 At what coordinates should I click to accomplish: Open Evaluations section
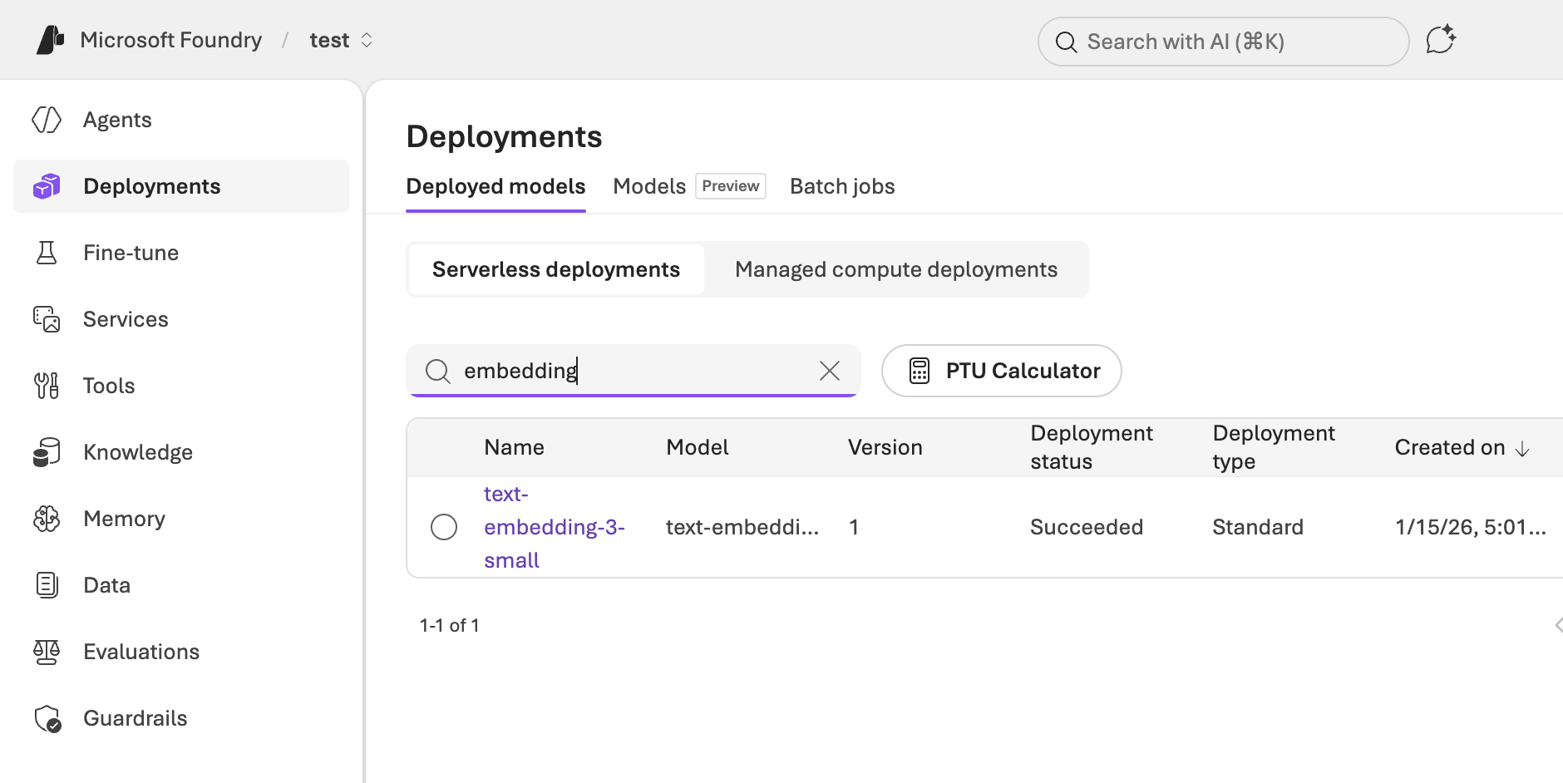181,652
